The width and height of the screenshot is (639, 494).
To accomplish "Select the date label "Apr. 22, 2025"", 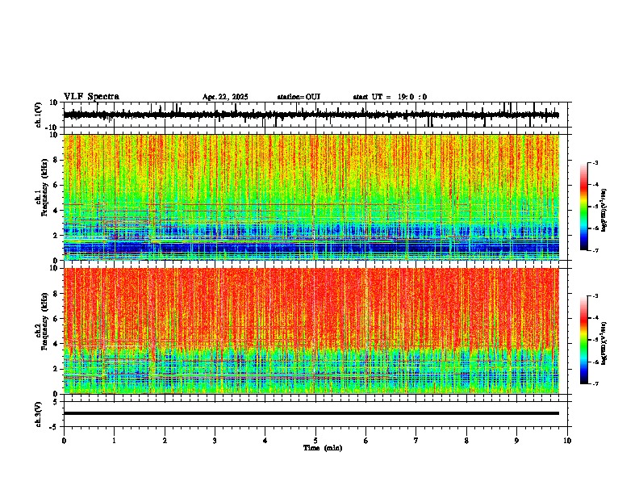I will pos(225,97).
